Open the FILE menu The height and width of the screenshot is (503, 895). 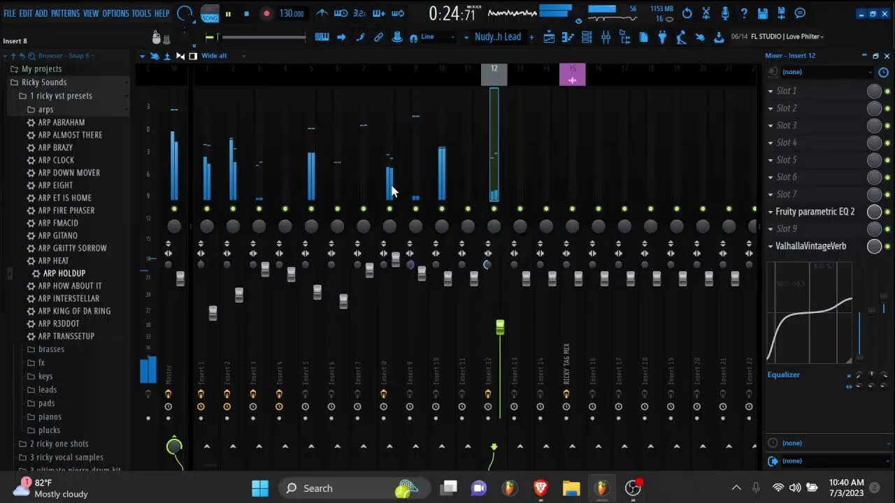point(10,13)
